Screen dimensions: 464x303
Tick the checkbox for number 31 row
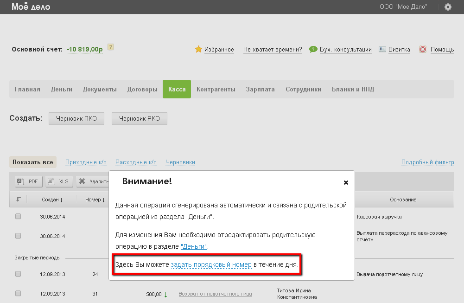pos(18,293)
